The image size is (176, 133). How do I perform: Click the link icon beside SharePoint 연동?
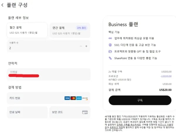point(110,58)
